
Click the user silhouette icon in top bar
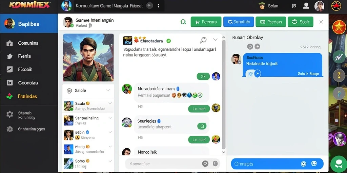click(x=306, y=6)
